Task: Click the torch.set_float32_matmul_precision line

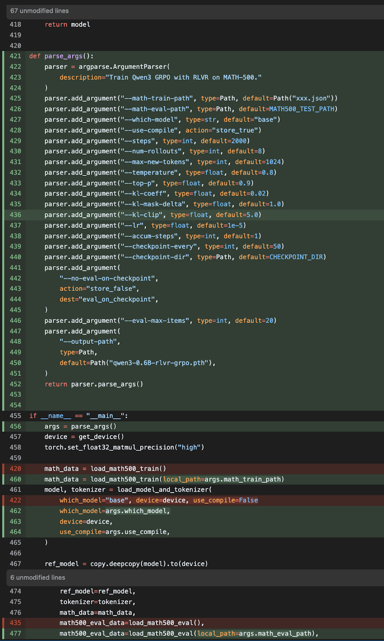Action: [124, 447]
